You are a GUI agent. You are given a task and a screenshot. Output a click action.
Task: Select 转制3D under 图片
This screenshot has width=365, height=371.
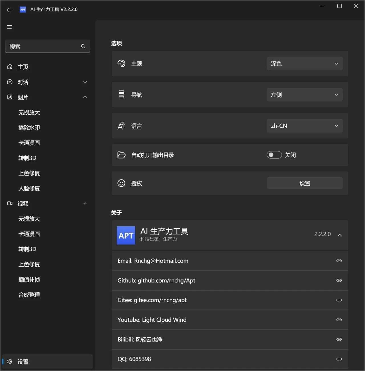27,158
